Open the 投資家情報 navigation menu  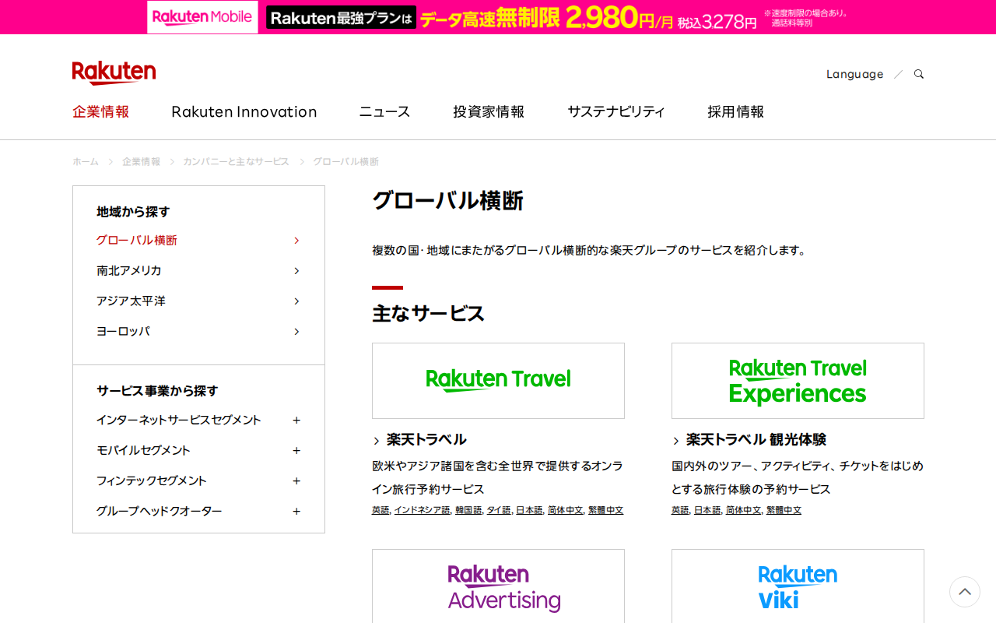click(x=489, y=111)
